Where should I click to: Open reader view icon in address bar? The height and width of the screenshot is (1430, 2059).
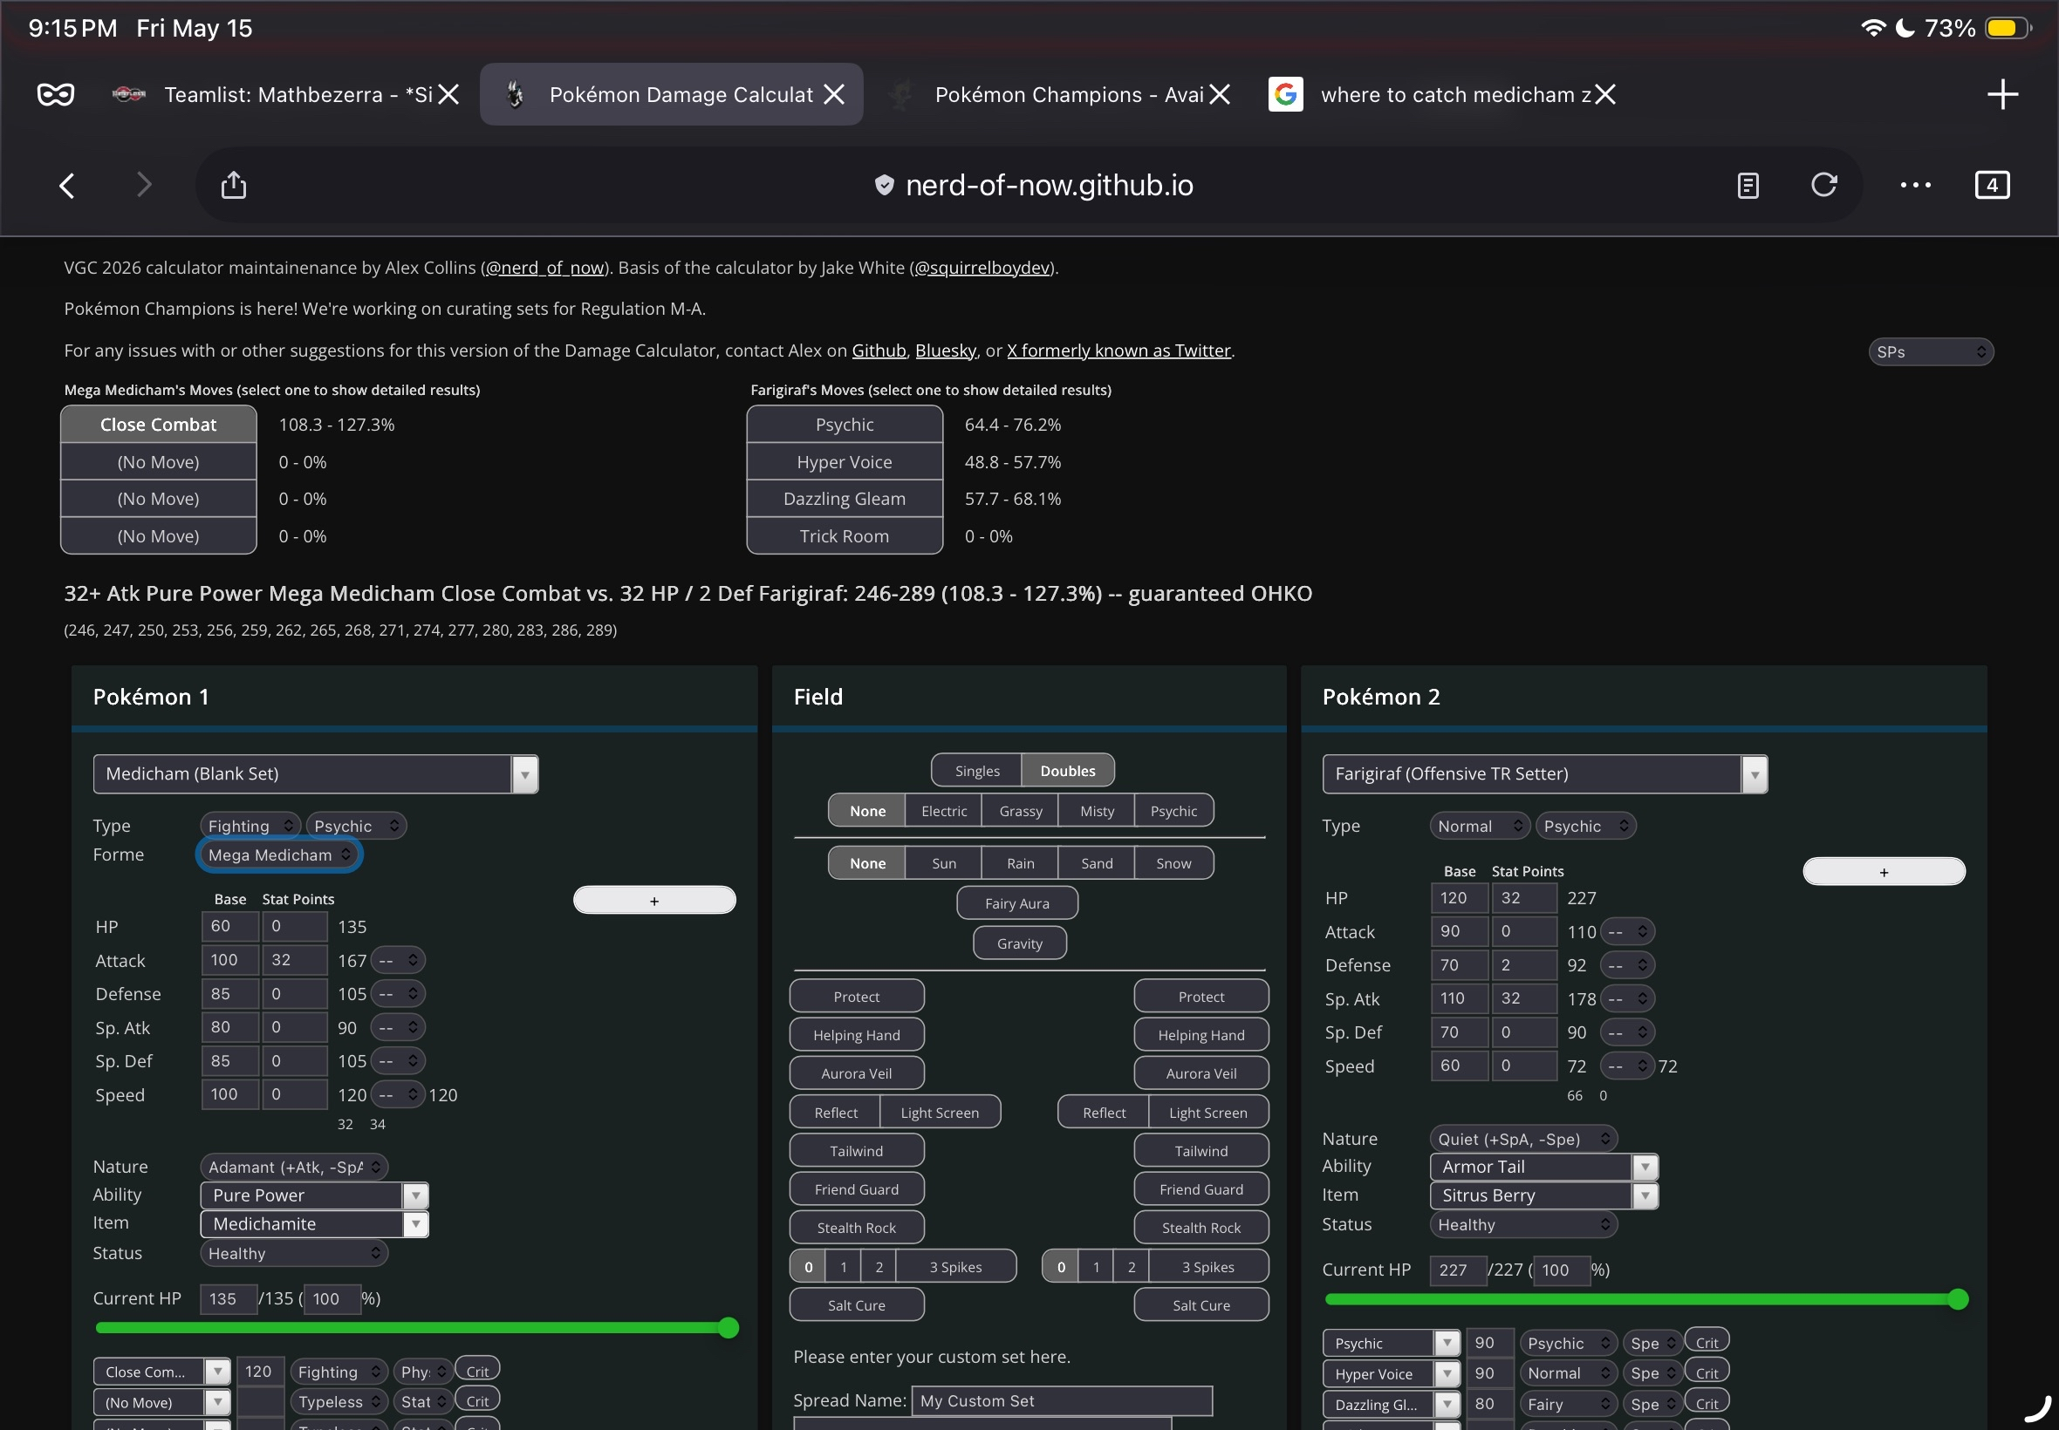pyautogui.click(x=1748, y=186)
